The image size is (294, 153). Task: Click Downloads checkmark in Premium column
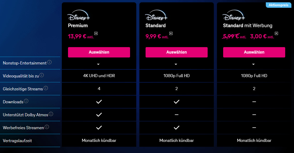pyautogui.click(x=99, y=102)
